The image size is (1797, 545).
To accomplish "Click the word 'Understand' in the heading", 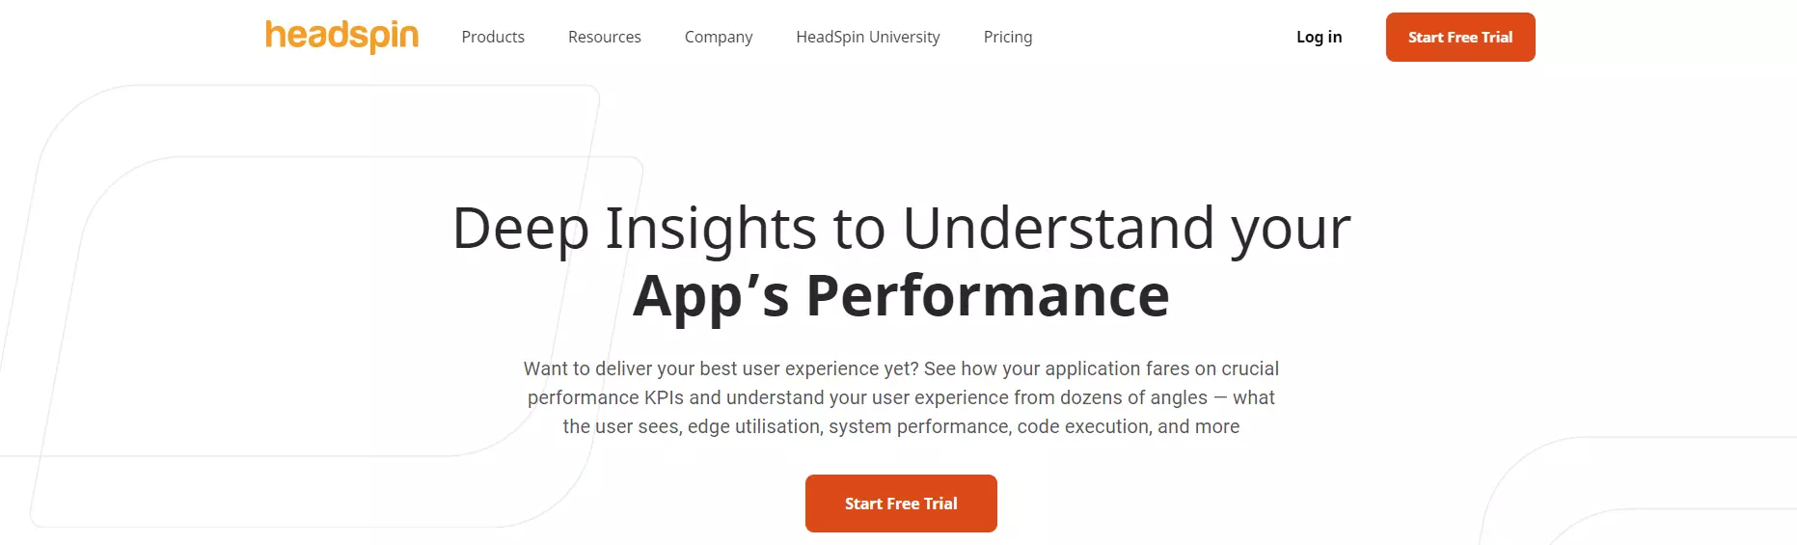I will (x=1058, y=229).
